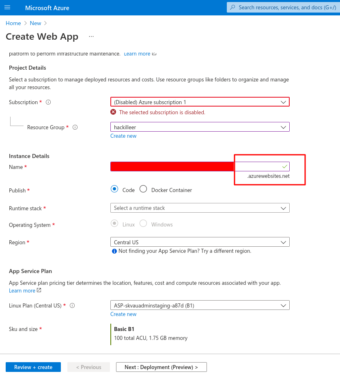This screenshot has height=380, width=340.
Task: Open the Runtime stack dropdown
Action: (200, 208)
